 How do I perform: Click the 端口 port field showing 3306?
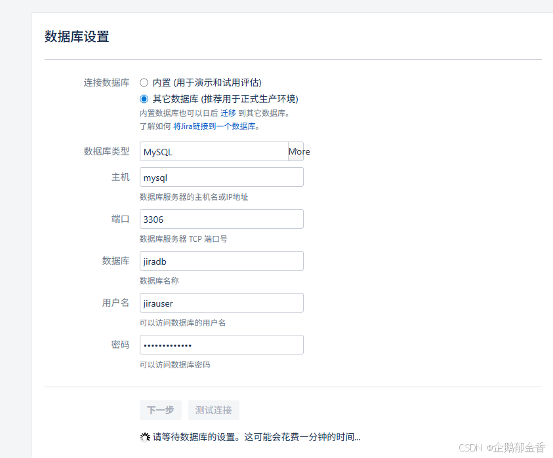[222, 219]
